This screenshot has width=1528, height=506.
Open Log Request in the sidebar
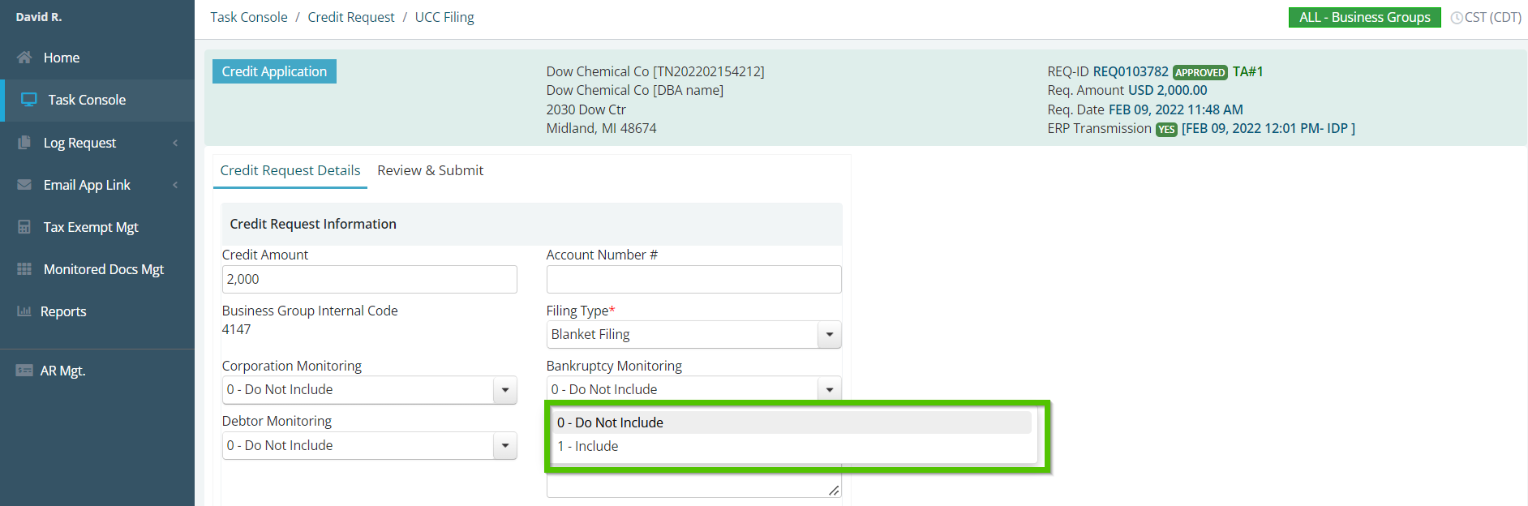pos(97,143)
